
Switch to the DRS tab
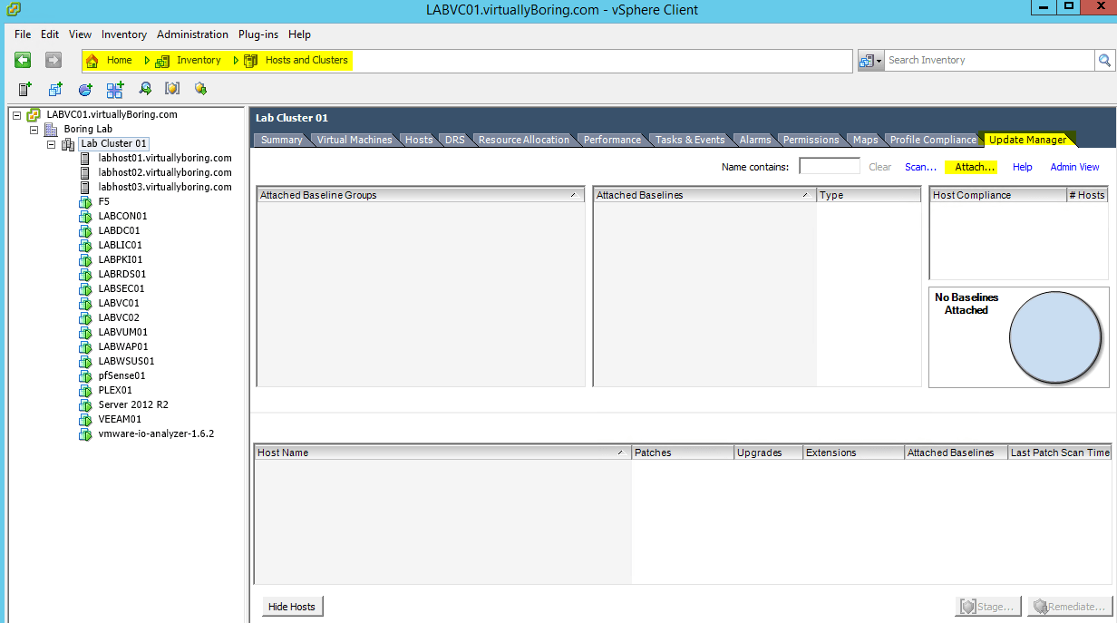[x=454, y=140]
